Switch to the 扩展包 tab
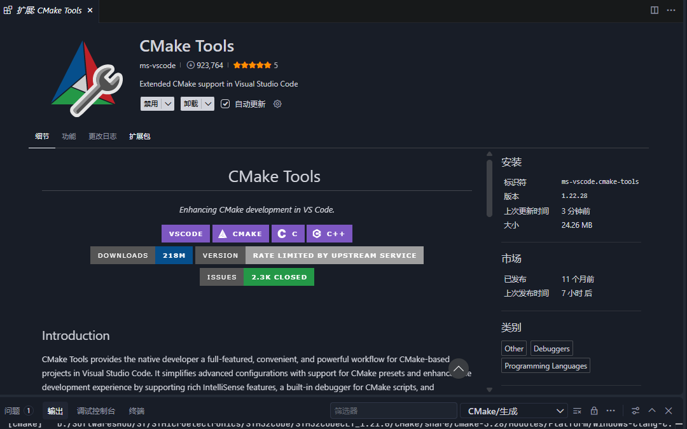Screen dimensions: 687x429 (x=139, y=136)
